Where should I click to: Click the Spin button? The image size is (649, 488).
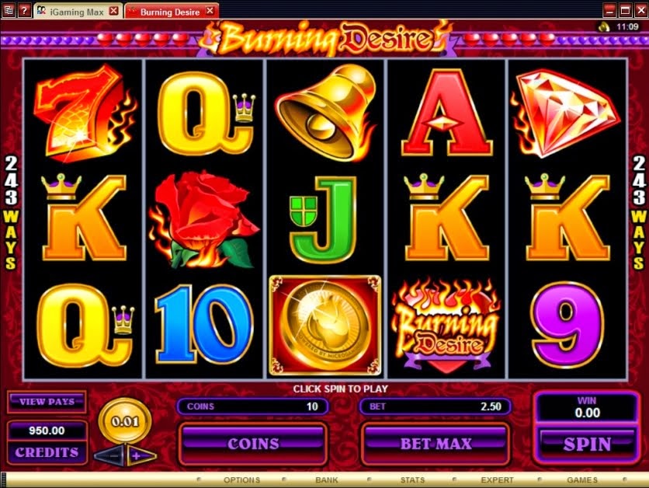pos(587,444)
